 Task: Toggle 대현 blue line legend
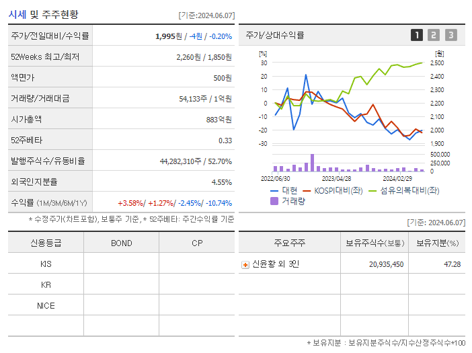(284, 190)
